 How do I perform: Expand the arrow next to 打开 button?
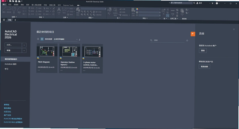[24, 45]
